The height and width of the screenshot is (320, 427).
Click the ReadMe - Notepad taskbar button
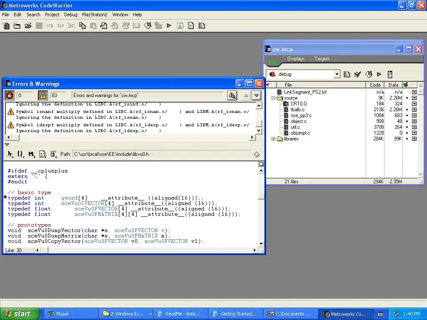tap(181, 314)
